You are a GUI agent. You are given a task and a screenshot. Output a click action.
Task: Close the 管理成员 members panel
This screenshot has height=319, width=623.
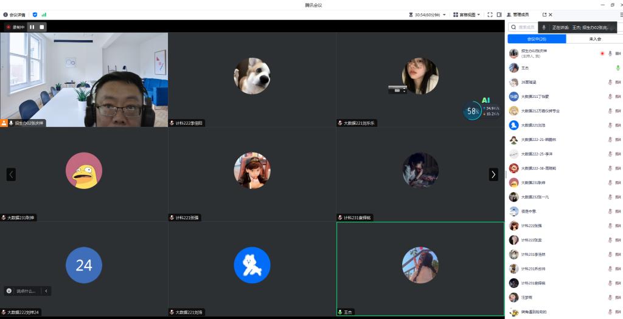(551, 15)
